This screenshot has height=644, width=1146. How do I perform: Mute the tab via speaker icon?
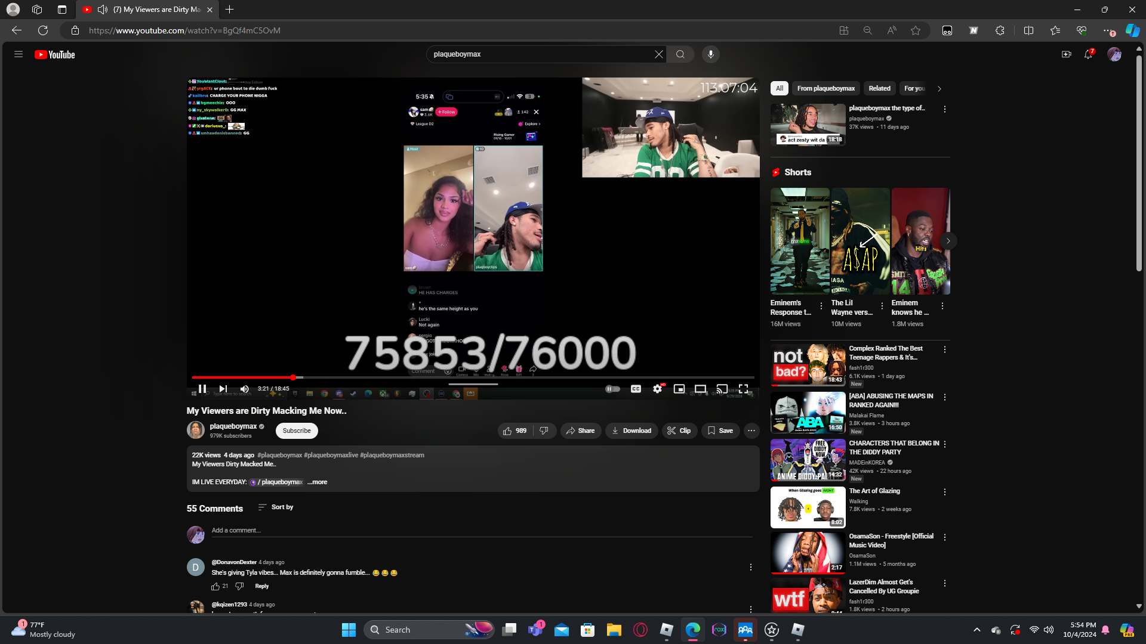102,10
